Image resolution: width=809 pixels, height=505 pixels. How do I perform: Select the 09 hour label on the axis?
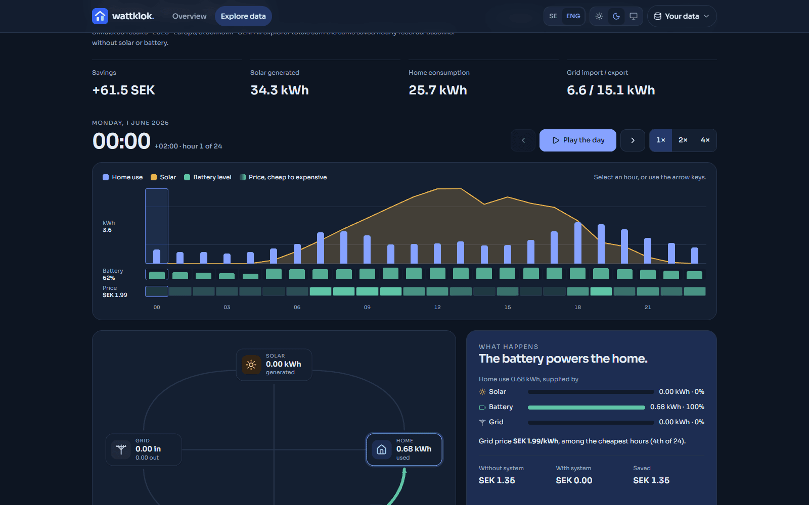point(367,307)
